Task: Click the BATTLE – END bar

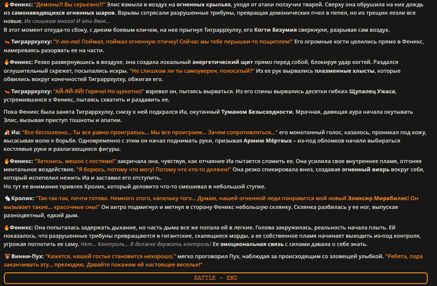Action: click(216, 278)
